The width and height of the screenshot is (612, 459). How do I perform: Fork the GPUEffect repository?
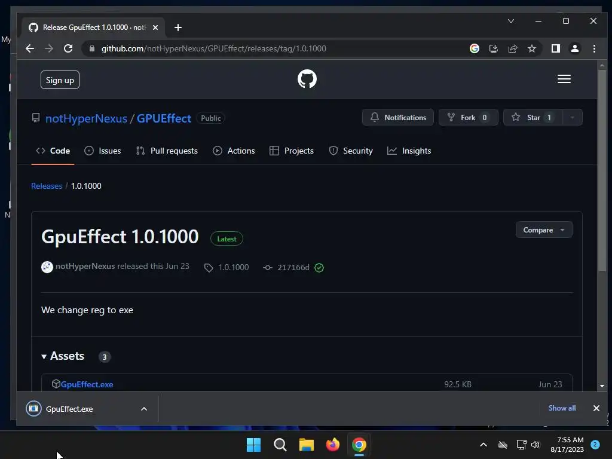point(469,118)
